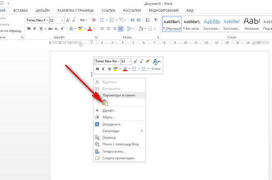Insert a bulleted list from the ribbon

pyautogui.click(x=102, y=20)
